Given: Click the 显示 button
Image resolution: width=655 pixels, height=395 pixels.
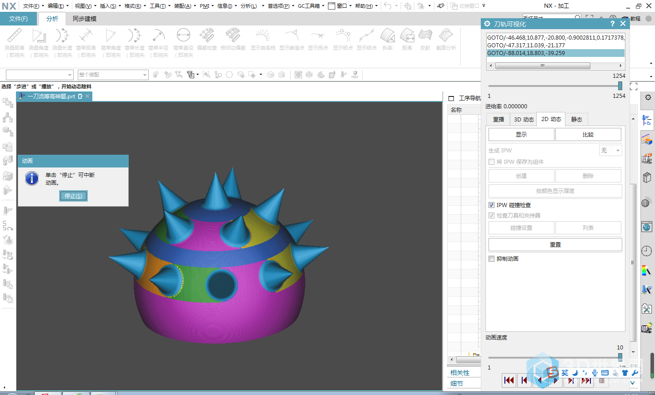Looking at the screenshot, I should click(521, 135).
